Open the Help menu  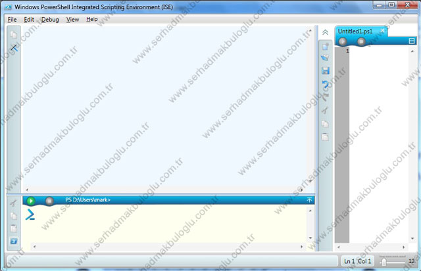click(92, 20)
